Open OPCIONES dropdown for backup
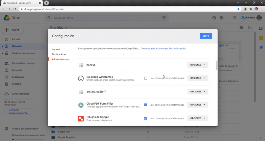Image resolution: width=265 pixels, height=141 pixels. pyautogui.click(x=198, y=65)
